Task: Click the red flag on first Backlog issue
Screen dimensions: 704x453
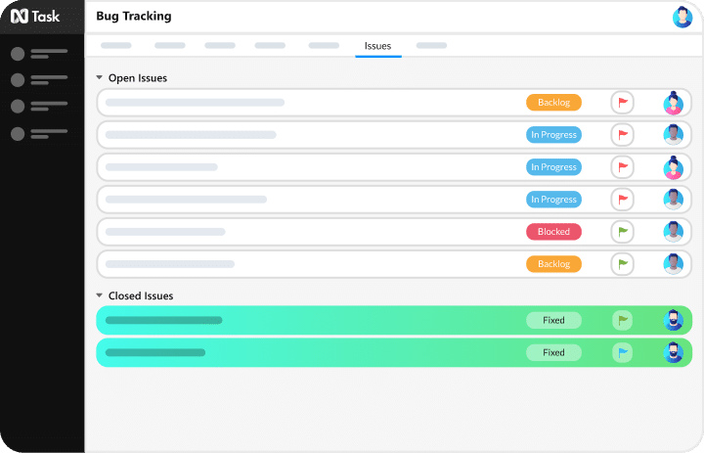Action: coord(622,103)
